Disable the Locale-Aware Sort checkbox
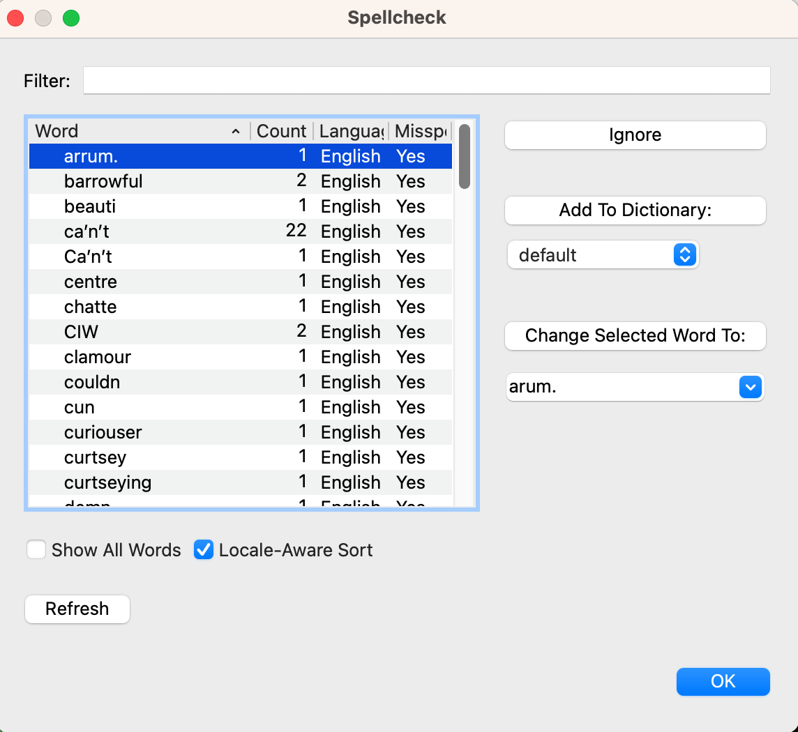The width and height of the screenshot is (798, 732). [203, 550]
